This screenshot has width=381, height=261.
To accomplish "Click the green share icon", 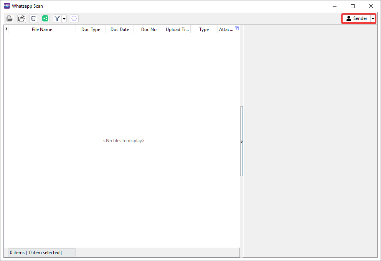I will click(x=45, y=18).
